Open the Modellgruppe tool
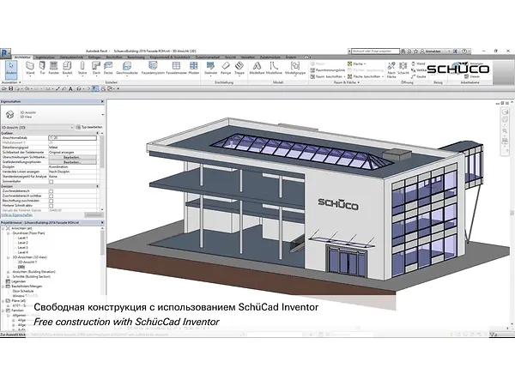The width and height of the screenshot is (515, 386). point(295,68)
